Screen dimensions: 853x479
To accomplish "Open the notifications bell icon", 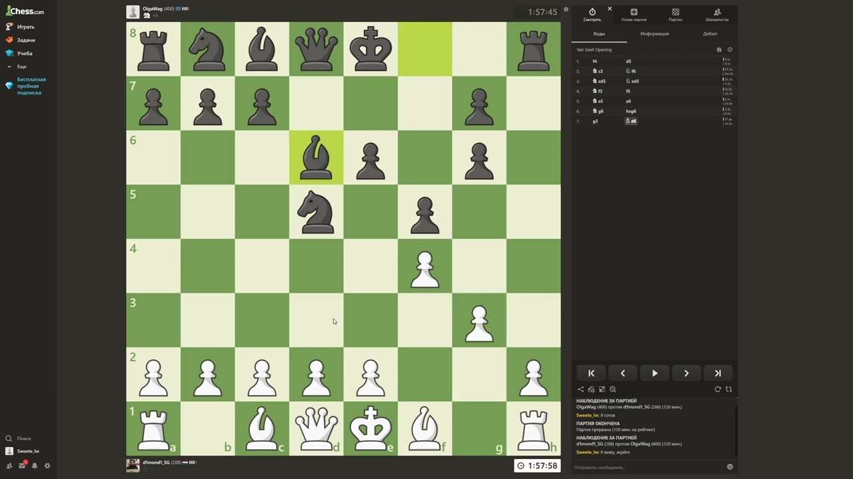I will coord(35,466).
